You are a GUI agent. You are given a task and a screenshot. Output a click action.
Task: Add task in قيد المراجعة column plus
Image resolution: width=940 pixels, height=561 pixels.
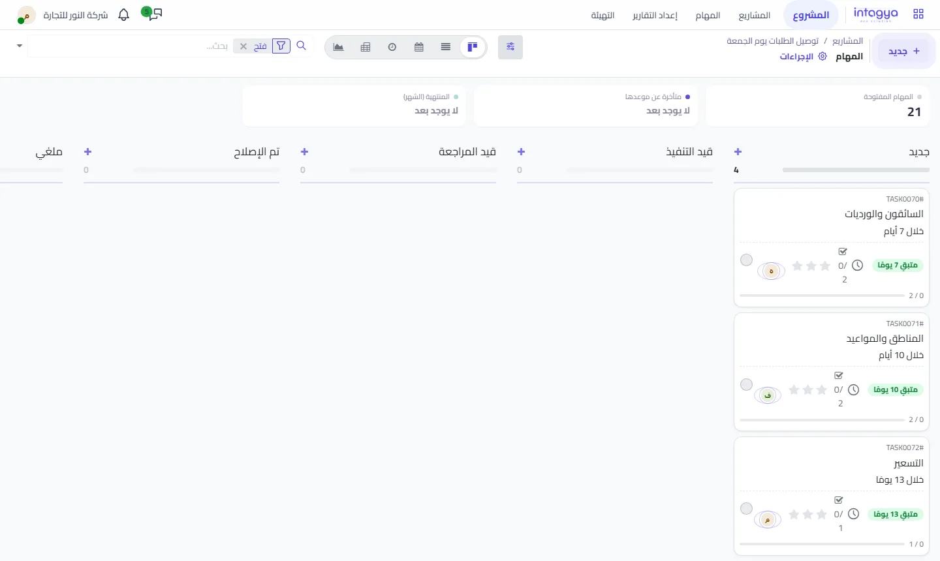tap(304, 151)
